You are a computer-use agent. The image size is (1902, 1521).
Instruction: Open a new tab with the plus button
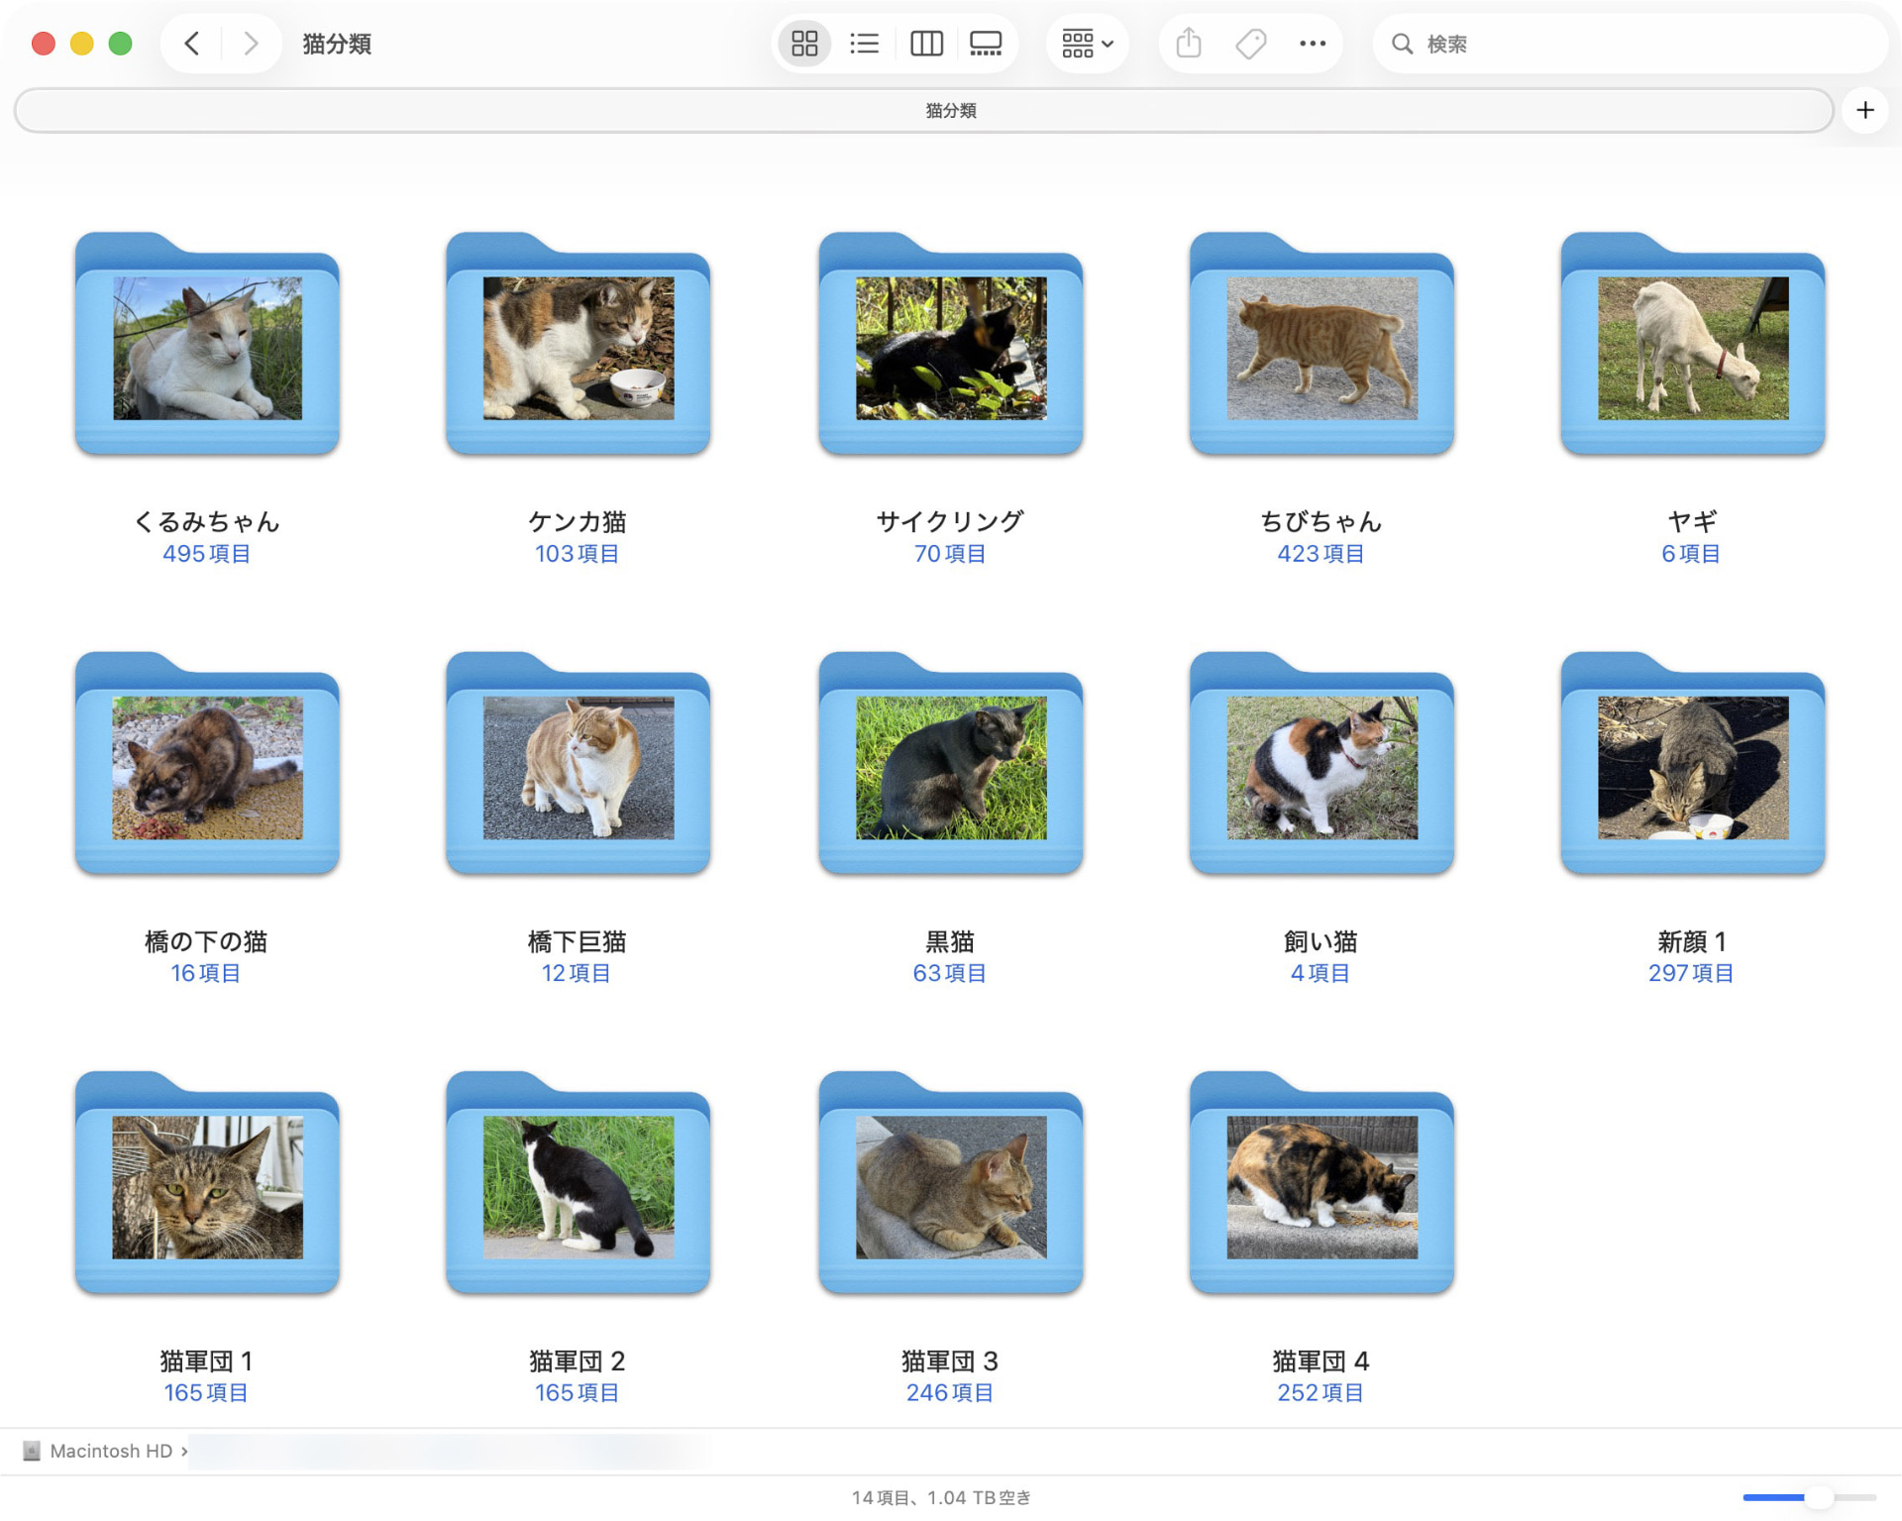pyautogui.click(x=1866, y=110)
